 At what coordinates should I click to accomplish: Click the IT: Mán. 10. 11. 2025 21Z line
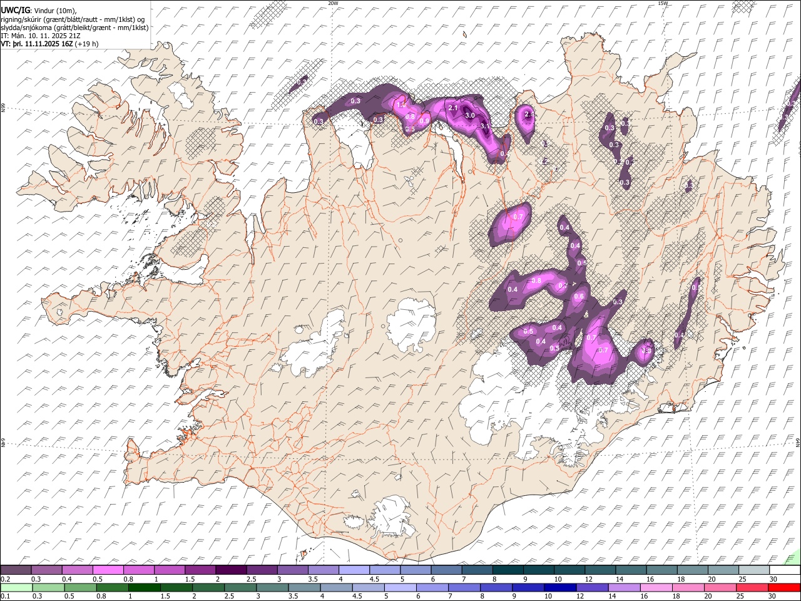(40, 36)
